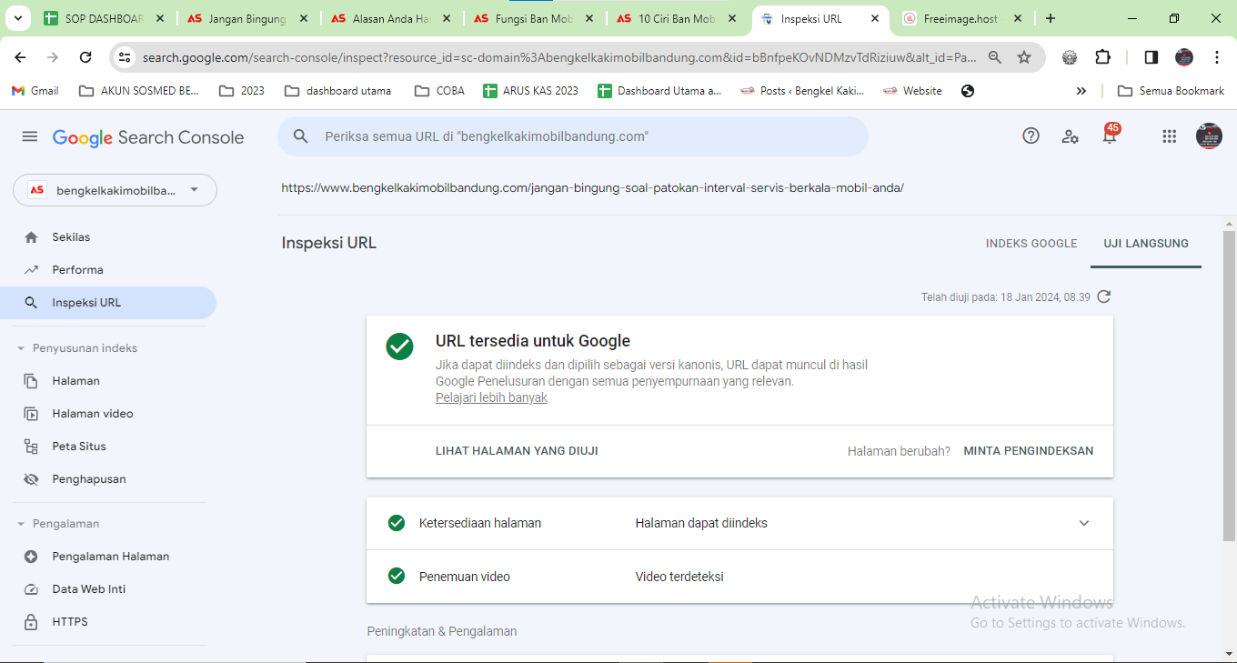The image size is (1237, 663).
Task: Close the 10 Ciri Ban Mob tab
Action: pos(732,18)
